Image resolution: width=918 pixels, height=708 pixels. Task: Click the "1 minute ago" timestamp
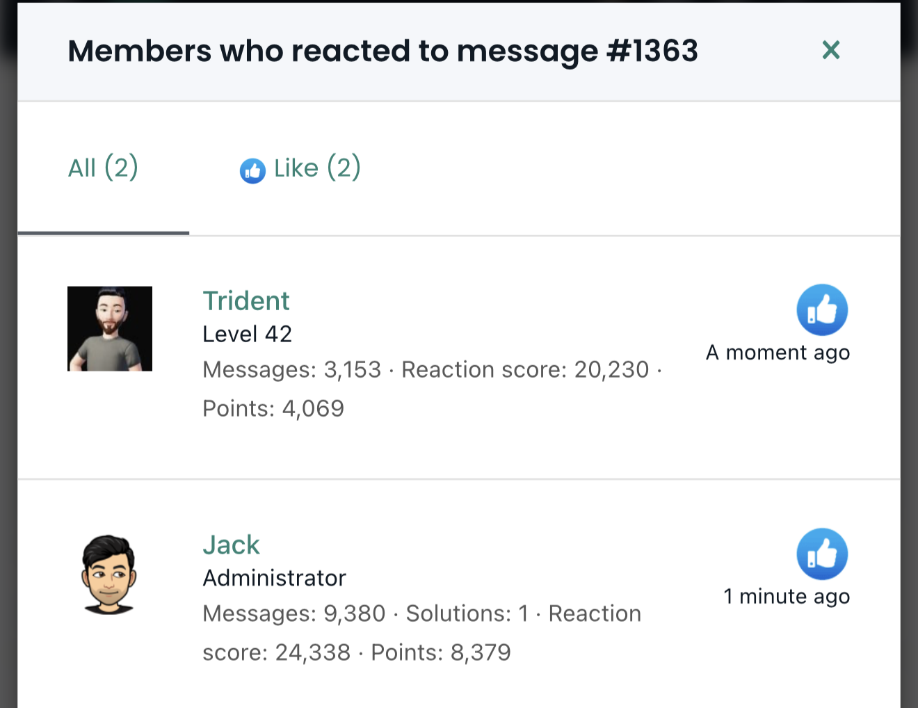click(787, 597)
